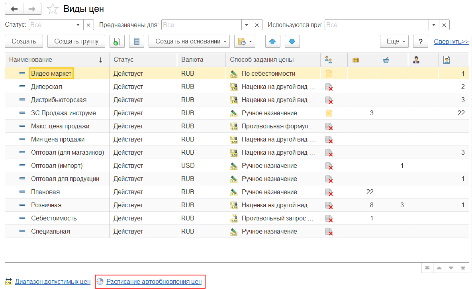Add Виды цен to favorites star
The width and height of the screenshot is (472, 289).
[53, 9]
